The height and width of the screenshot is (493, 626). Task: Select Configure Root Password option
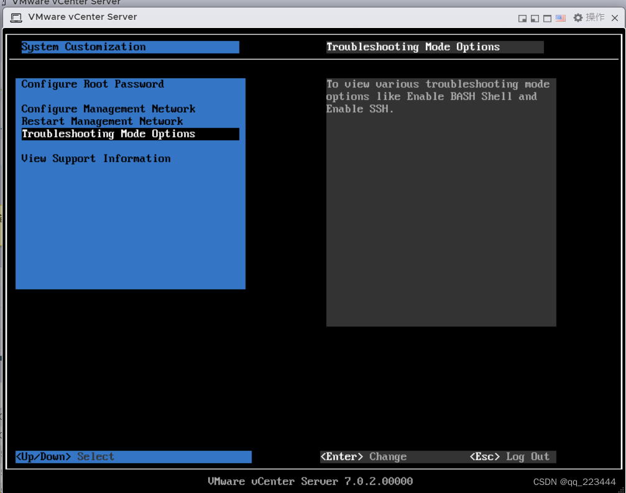coord(92,84)
